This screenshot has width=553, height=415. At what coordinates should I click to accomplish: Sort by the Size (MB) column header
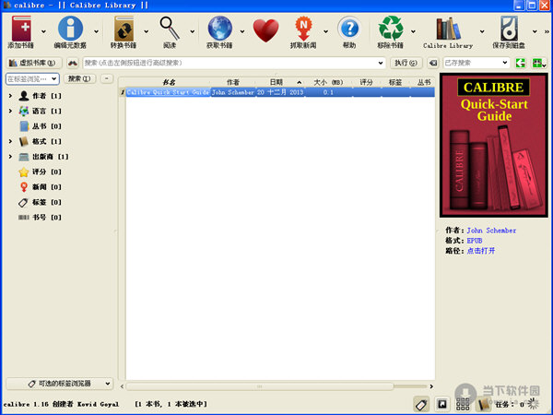click(328, 82)
